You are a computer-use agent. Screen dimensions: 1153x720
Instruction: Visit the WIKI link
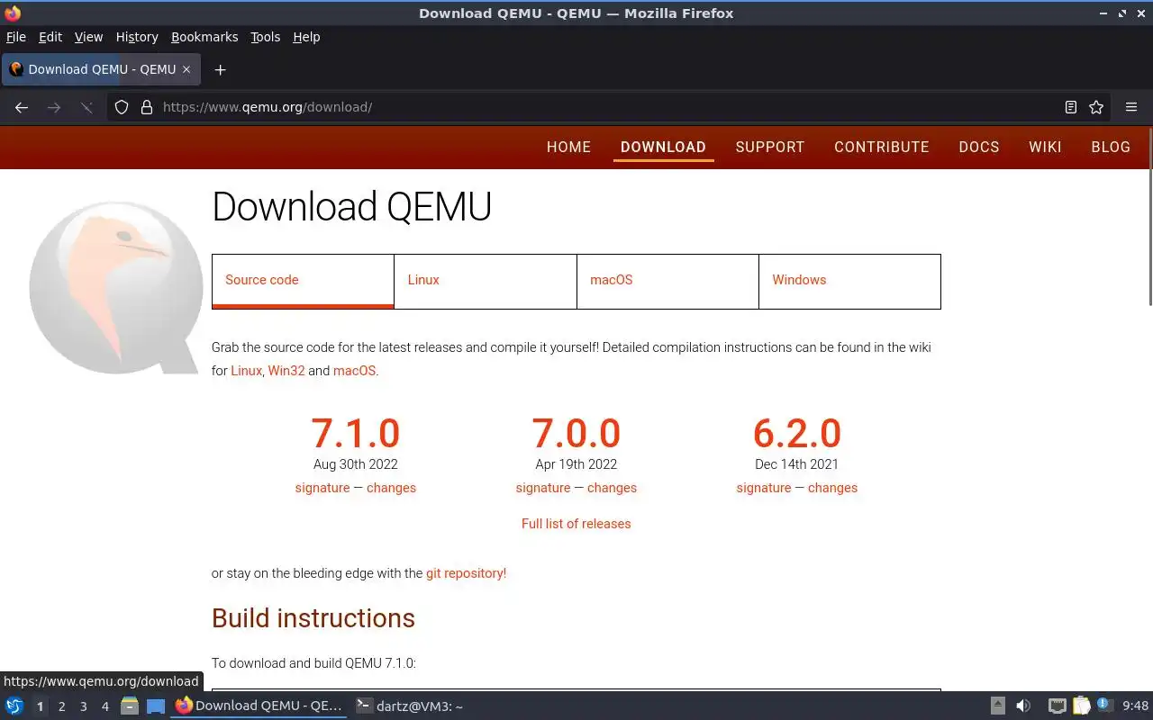pos(1045,147)
